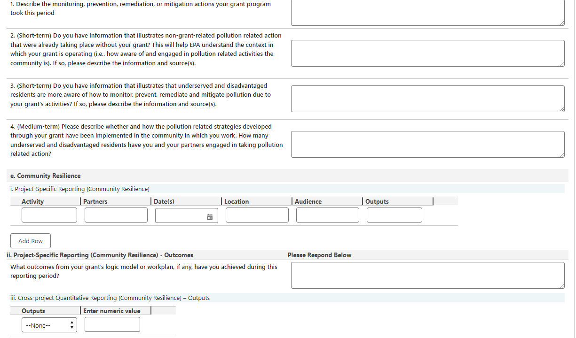
Task: Click the Location column header
Action: point(237,201)
